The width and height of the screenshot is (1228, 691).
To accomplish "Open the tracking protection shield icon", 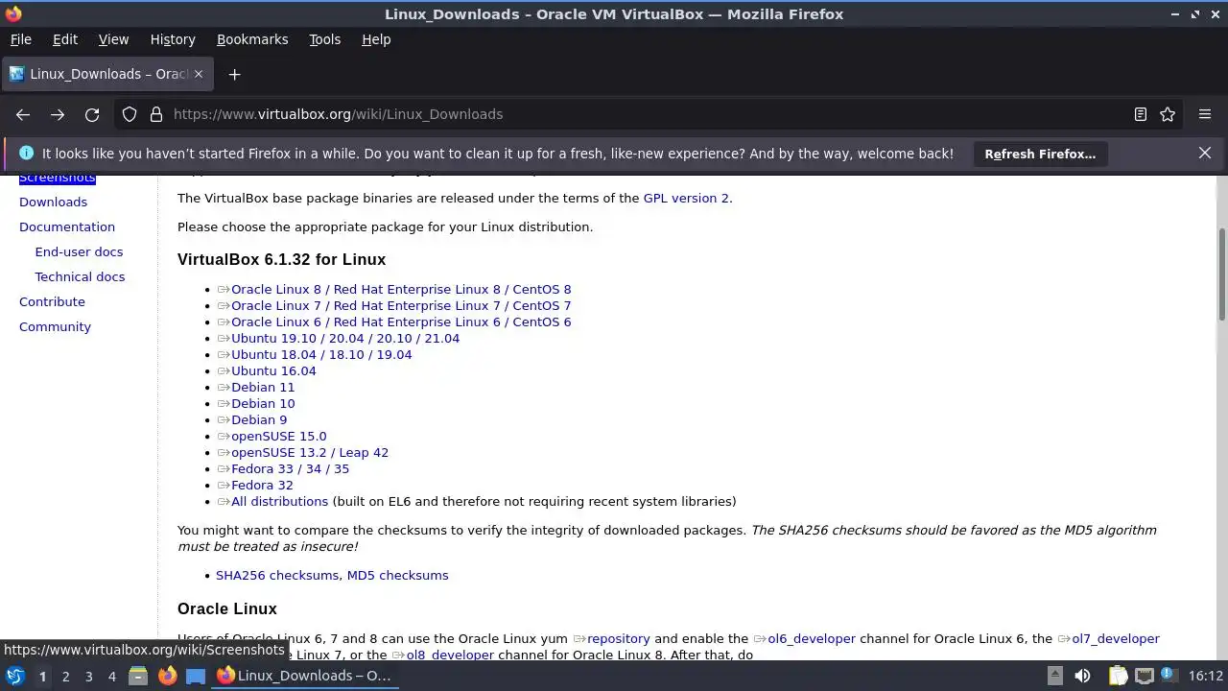I will pos(130,114).
